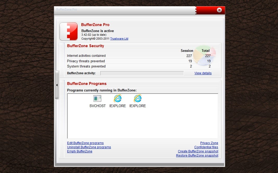The width and height of the screenshot is (278, 173).
Task: Click the pie chart graphic under Total
Action: tap(204, 55)
